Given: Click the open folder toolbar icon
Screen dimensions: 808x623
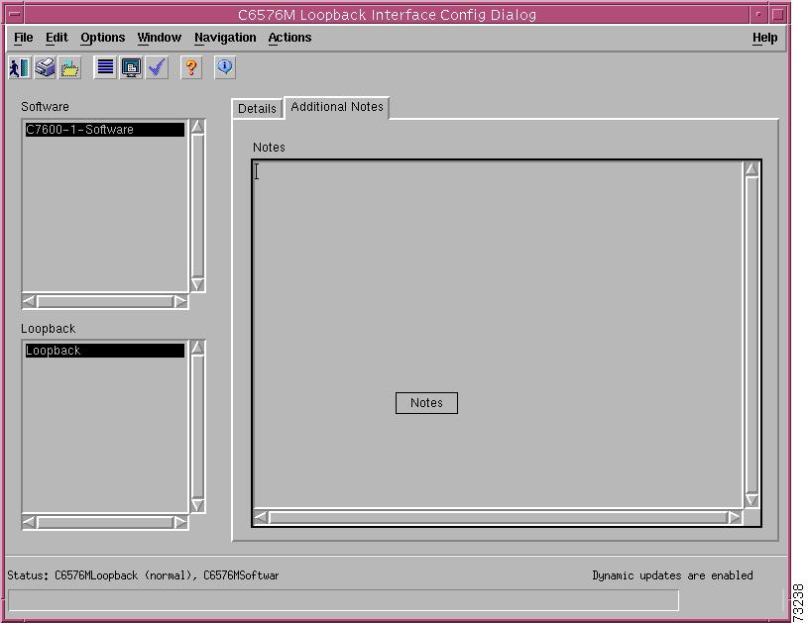Looking at the screenshot, I should pyautogui.click(x=70, y=67).
